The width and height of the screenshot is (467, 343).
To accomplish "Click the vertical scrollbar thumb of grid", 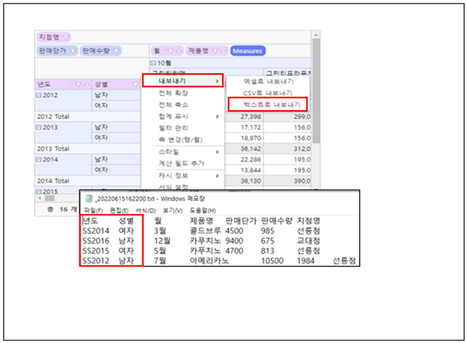I will [x=316, y=91].
